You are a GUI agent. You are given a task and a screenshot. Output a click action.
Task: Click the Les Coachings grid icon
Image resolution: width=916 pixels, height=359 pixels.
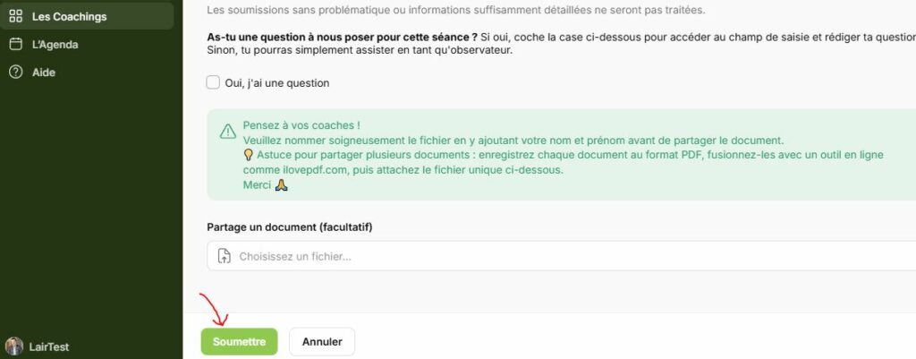15,16
